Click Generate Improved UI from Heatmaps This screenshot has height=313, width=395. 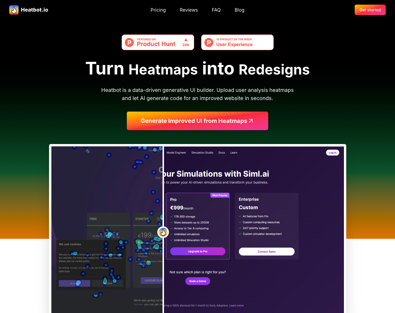pos(197,121)
